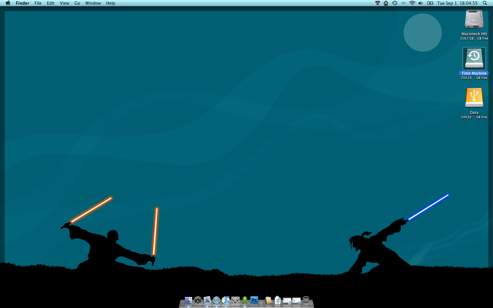Click the battery charging status icon
Viewport: 493px width, 308px height.
(430, 3)
